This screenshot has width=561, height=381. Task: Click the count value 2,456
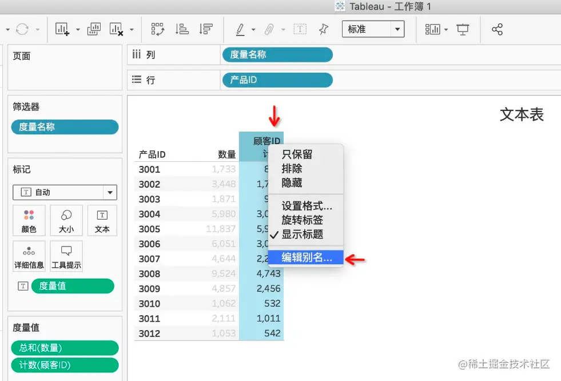pyautogui.click(x=268, y=289)
